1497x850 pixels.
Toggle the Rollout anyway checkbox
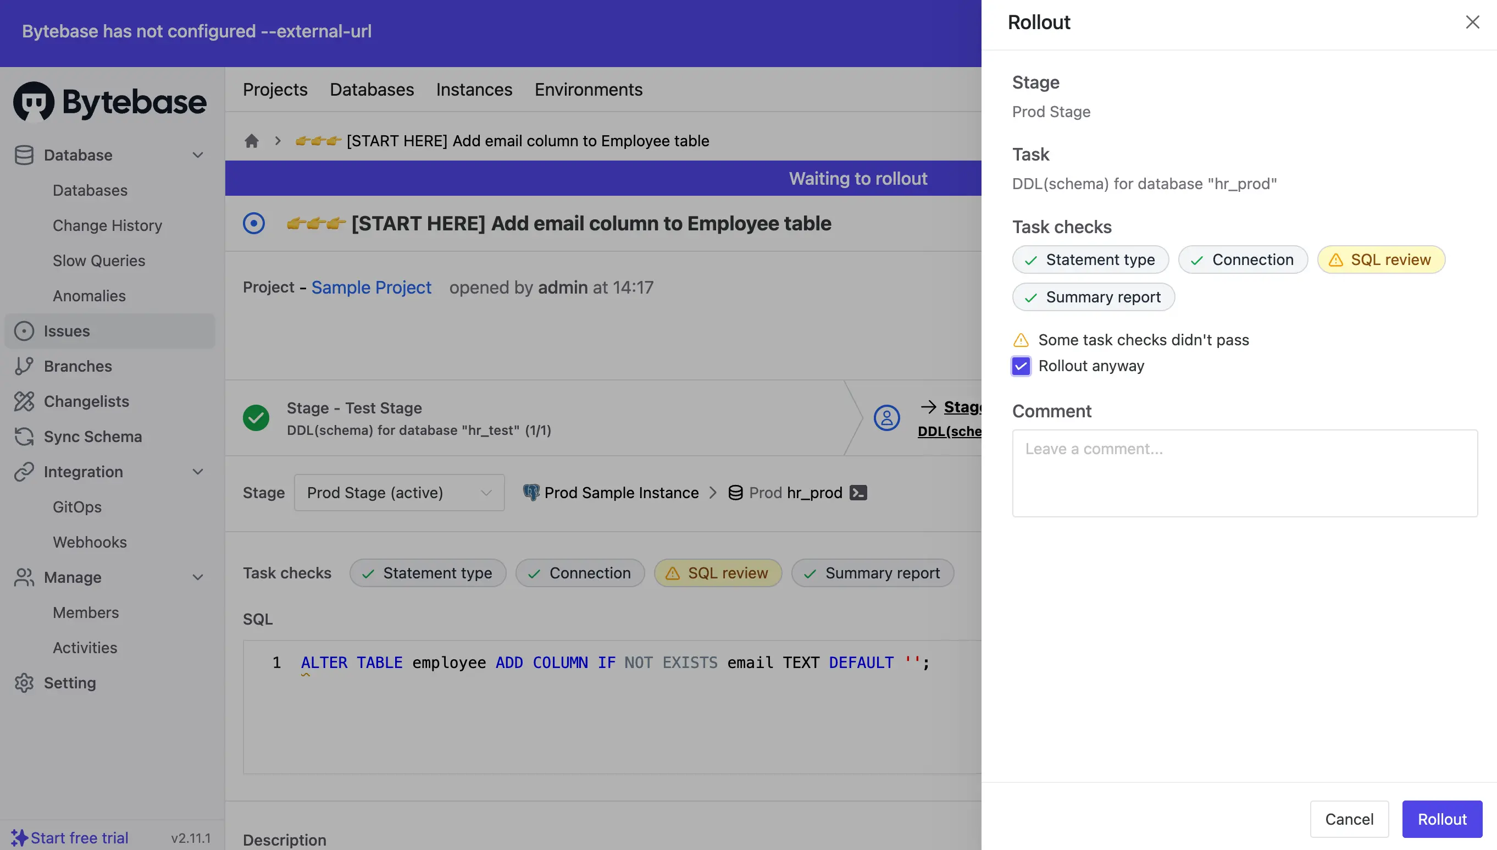pyautogui.click(x=1021, y=366)
